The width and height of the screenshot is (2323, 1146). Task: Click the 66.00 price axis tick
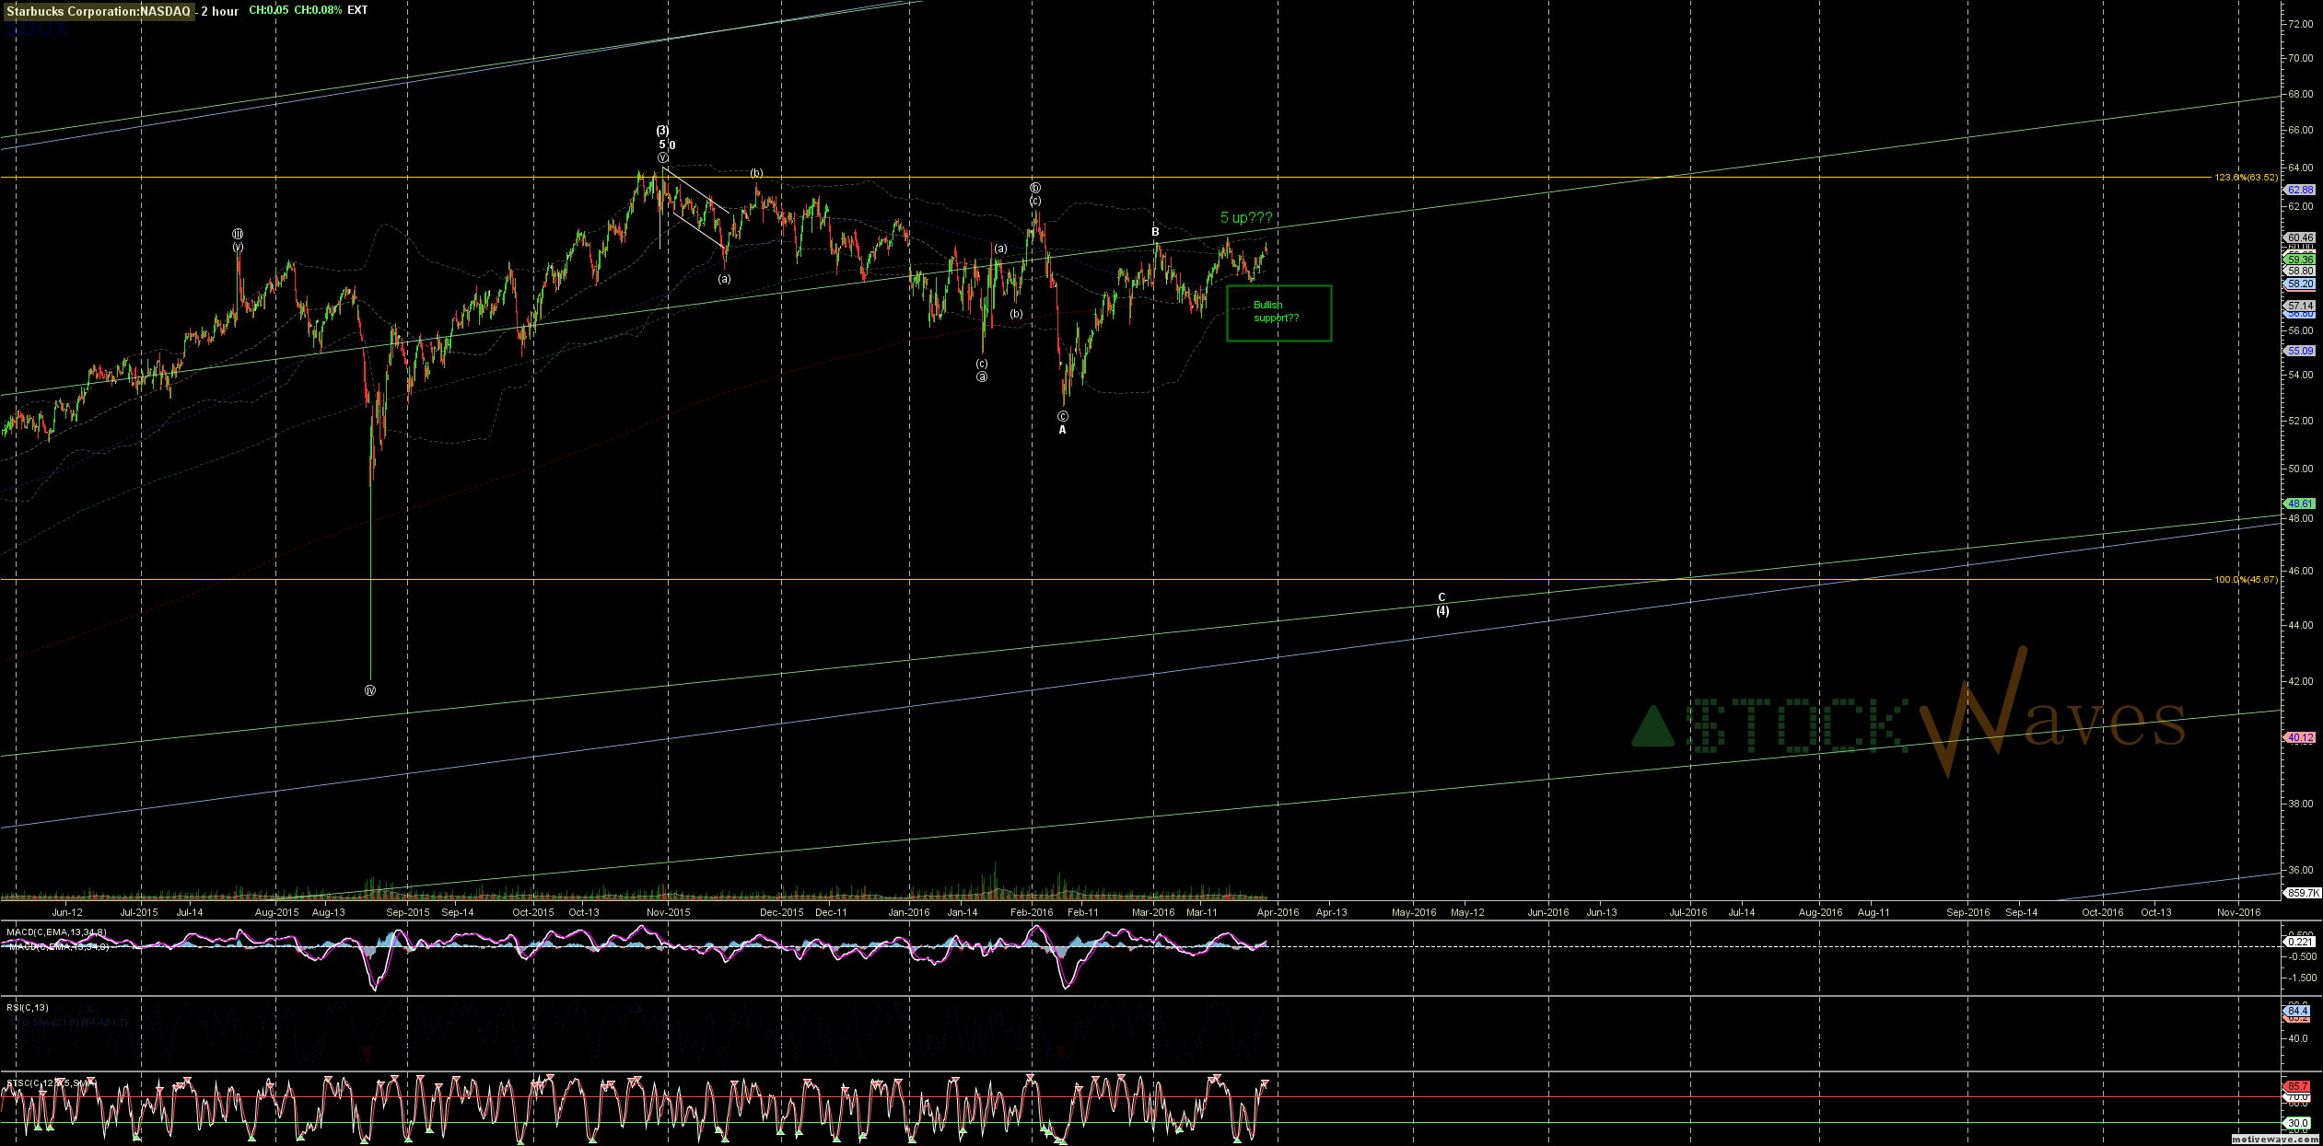click(x=2299, y=131)
